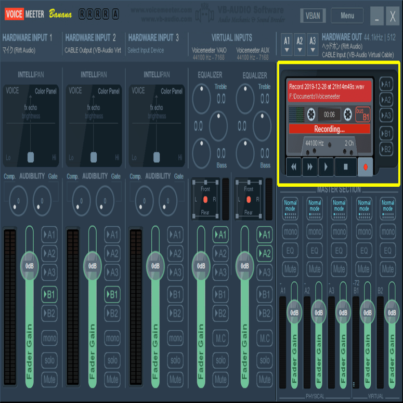The image size is (403, 403).
Task: Click the cassette play button
Action: (x=326, y=167)
